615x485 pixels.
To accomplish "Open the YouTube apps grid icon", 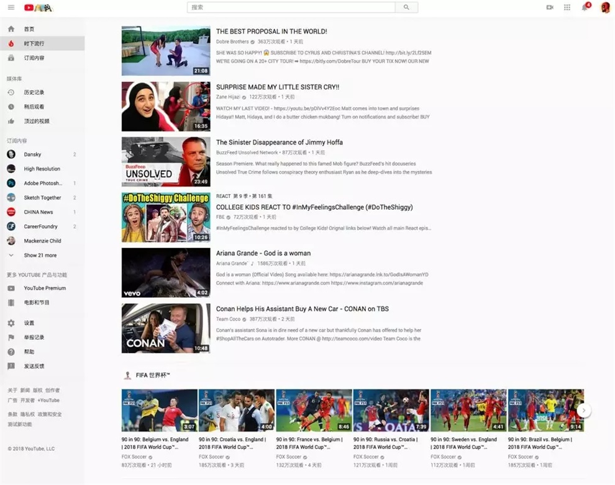I will [x=567, y=7].
